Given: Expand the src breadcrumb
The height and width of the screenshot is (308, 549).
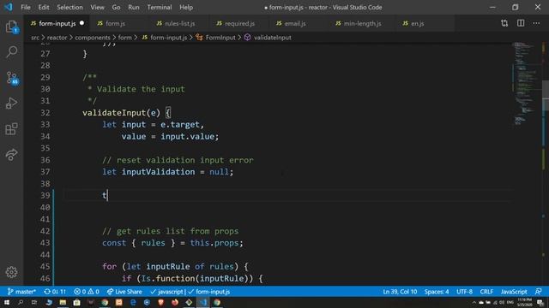Looking at the screenshot, I should (x=35, y=38).
